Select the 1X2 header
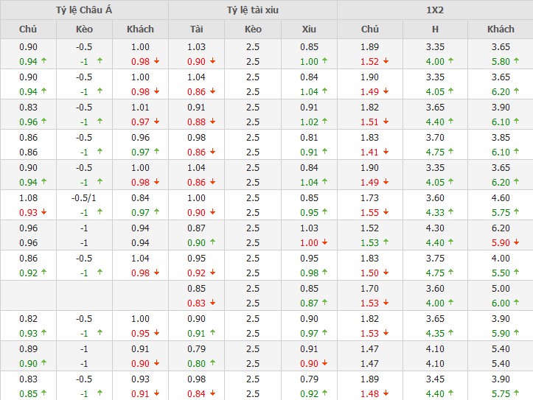The width and height of the screenshot is (533, 400). [x=435, y=10]
